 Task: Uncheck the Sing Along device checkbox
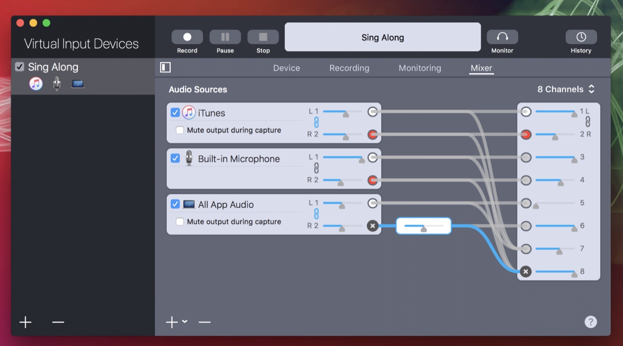[x=20, y=67]
